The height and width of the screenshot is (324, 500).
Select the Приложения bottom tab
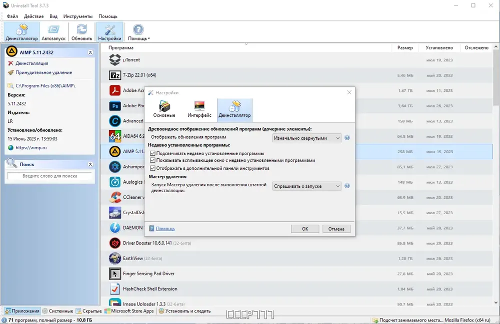22,311
